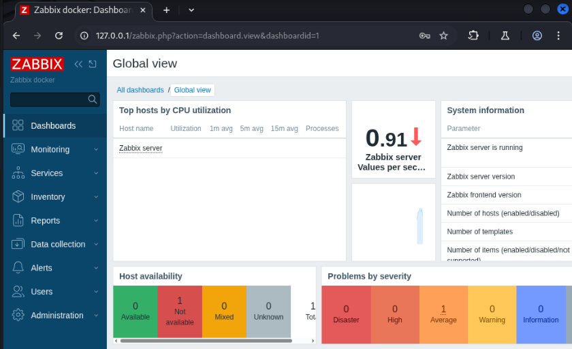Click the High severity tile

[x=395, y=314]
